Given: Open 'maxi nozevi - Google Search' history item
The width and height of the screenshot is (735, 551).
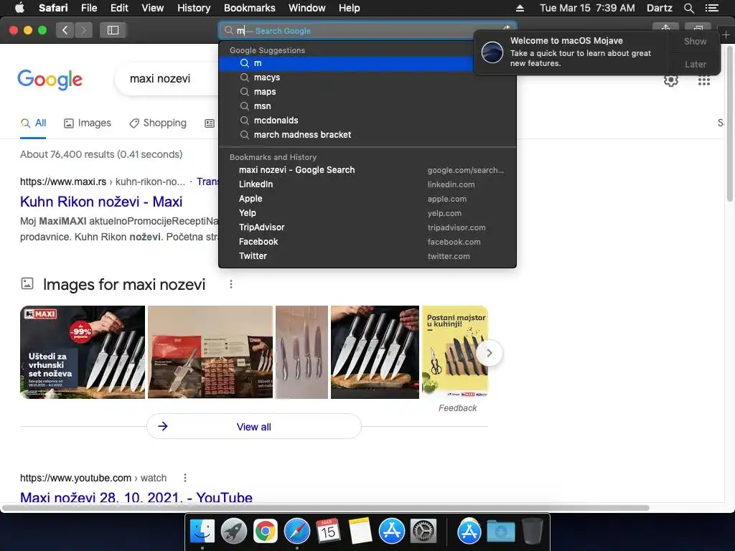Looking at the screenshot, I should coord(367,170).
